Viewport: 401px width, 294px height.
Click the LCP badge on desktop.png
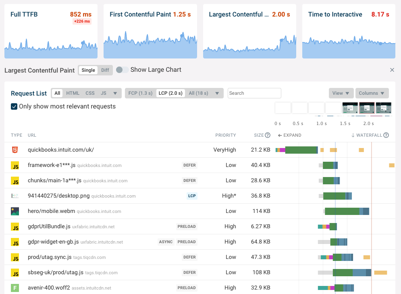(192, 196)
